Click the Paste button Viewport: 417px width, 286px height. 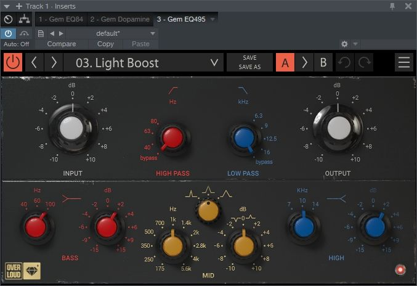(140, 44)
